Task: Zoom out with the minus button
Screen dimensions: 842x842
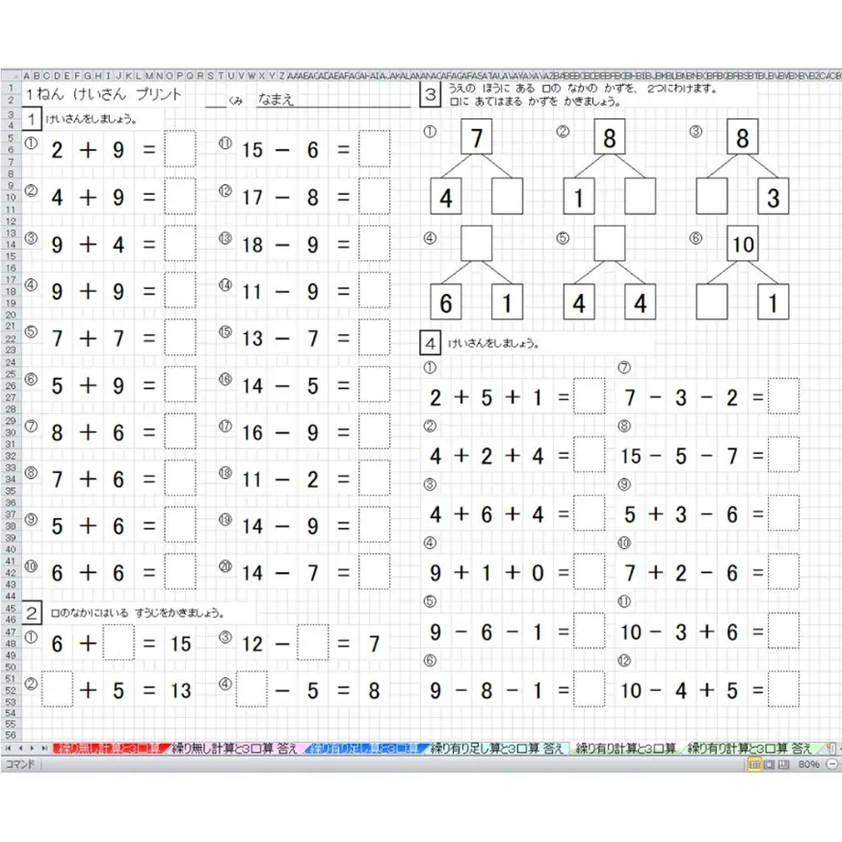Action: click(833, 764)
